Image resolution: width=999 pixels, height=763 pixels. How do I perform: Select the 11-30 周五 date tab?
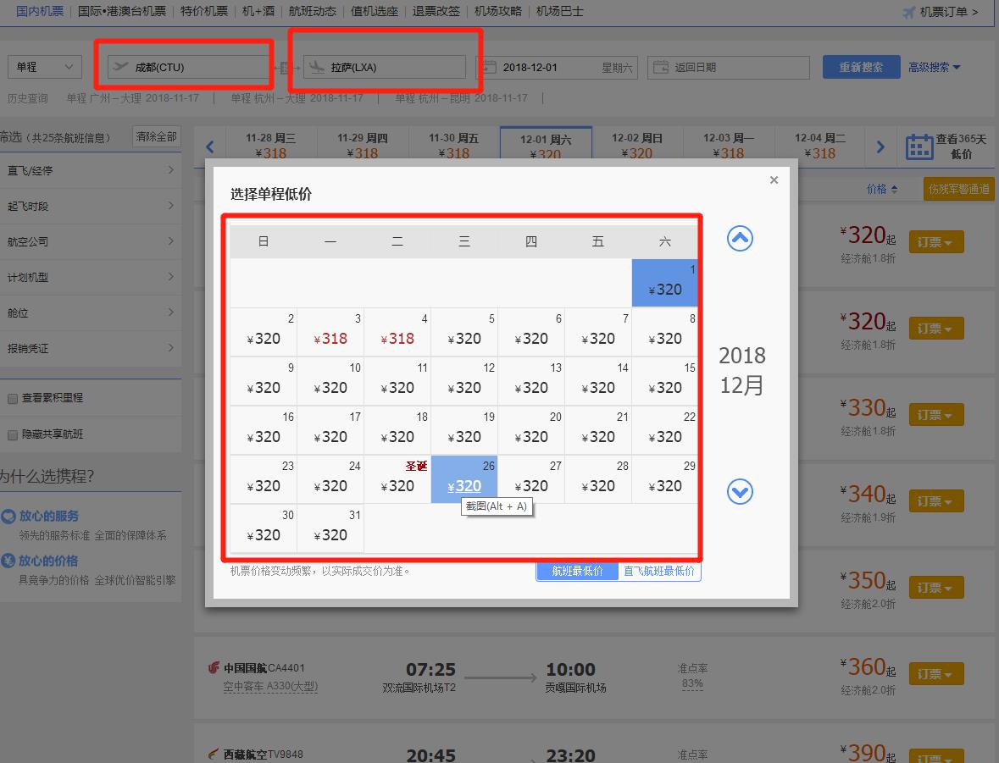[x=453, y=146]
